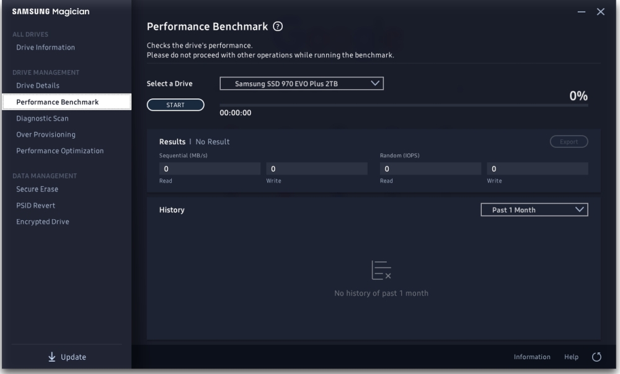Click the Sequential Read value field

[x=210, y=168]
